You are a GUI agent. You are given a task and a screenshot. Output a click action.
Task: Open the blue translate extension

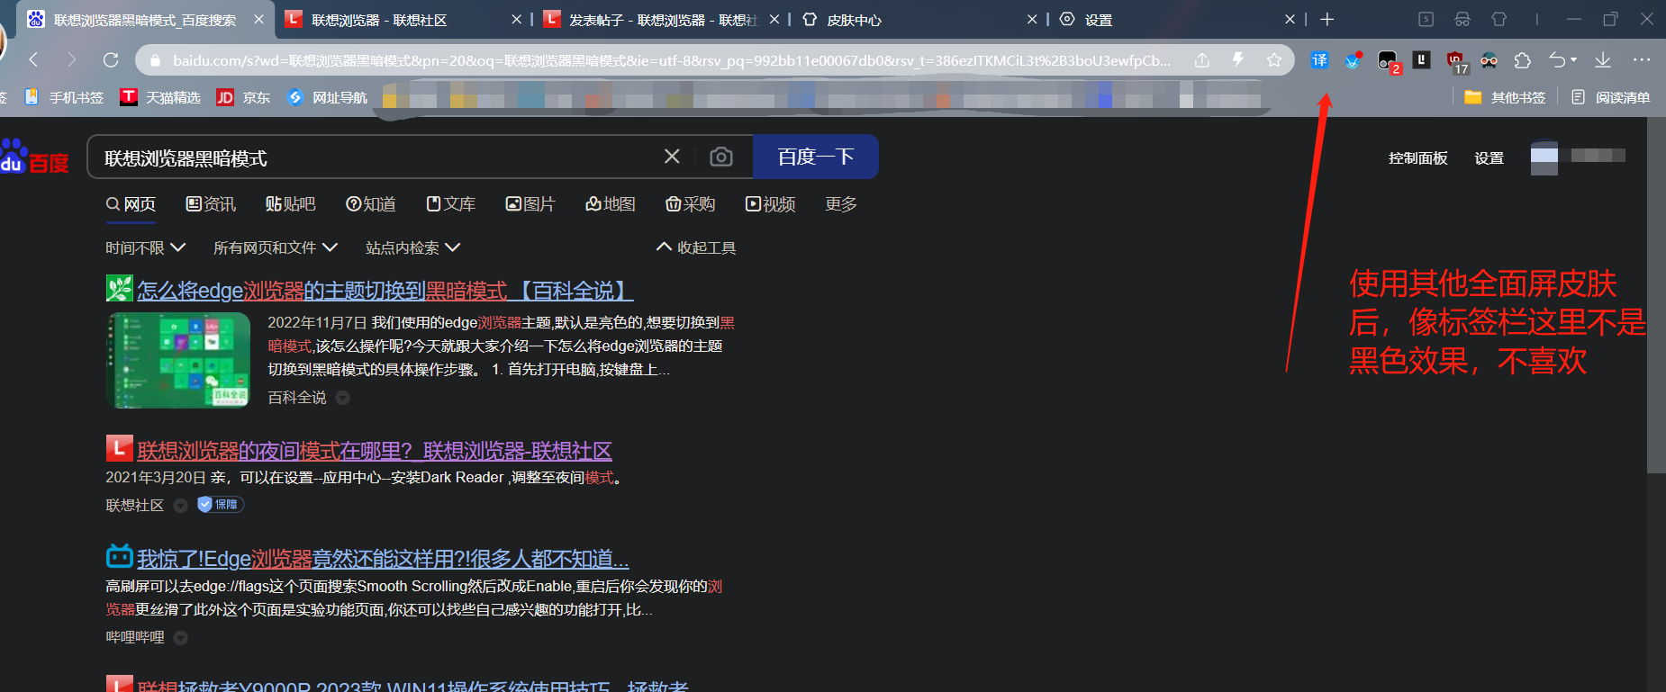click(x=1319, y=60)
